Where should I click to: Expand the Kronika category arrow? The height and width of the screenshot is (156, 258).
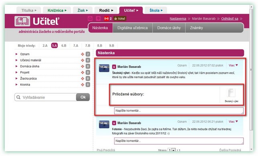(16, 85)
